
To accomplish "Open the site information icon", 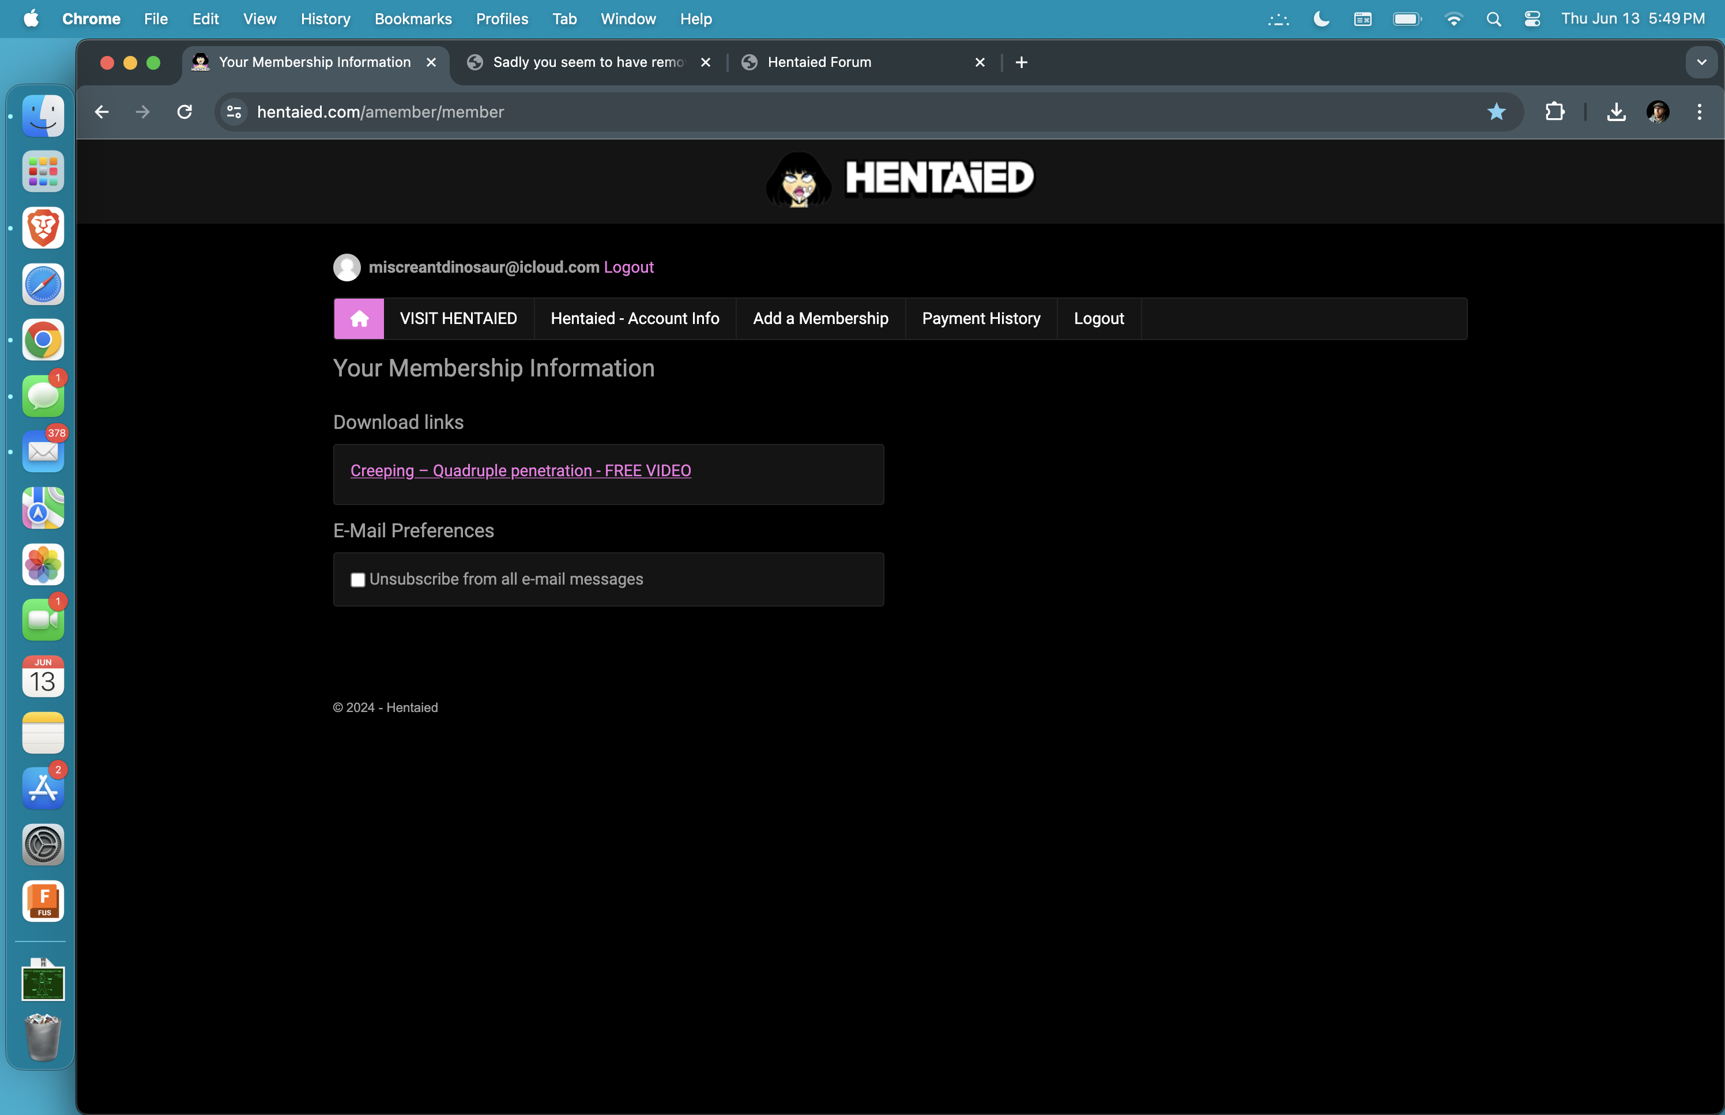I will [x=234, y=111].
